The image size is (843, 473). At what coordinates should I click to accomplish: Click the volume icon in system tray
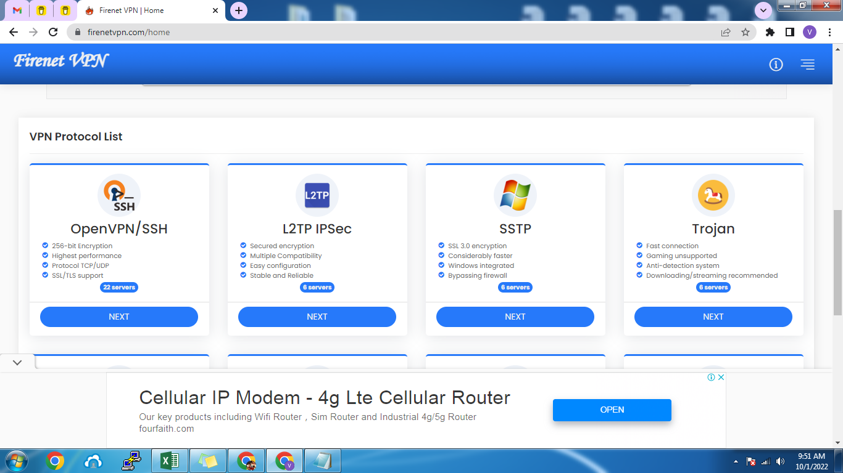(781, 461)
